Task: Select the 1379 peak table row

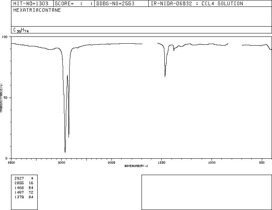Action: tap(24, 197)
